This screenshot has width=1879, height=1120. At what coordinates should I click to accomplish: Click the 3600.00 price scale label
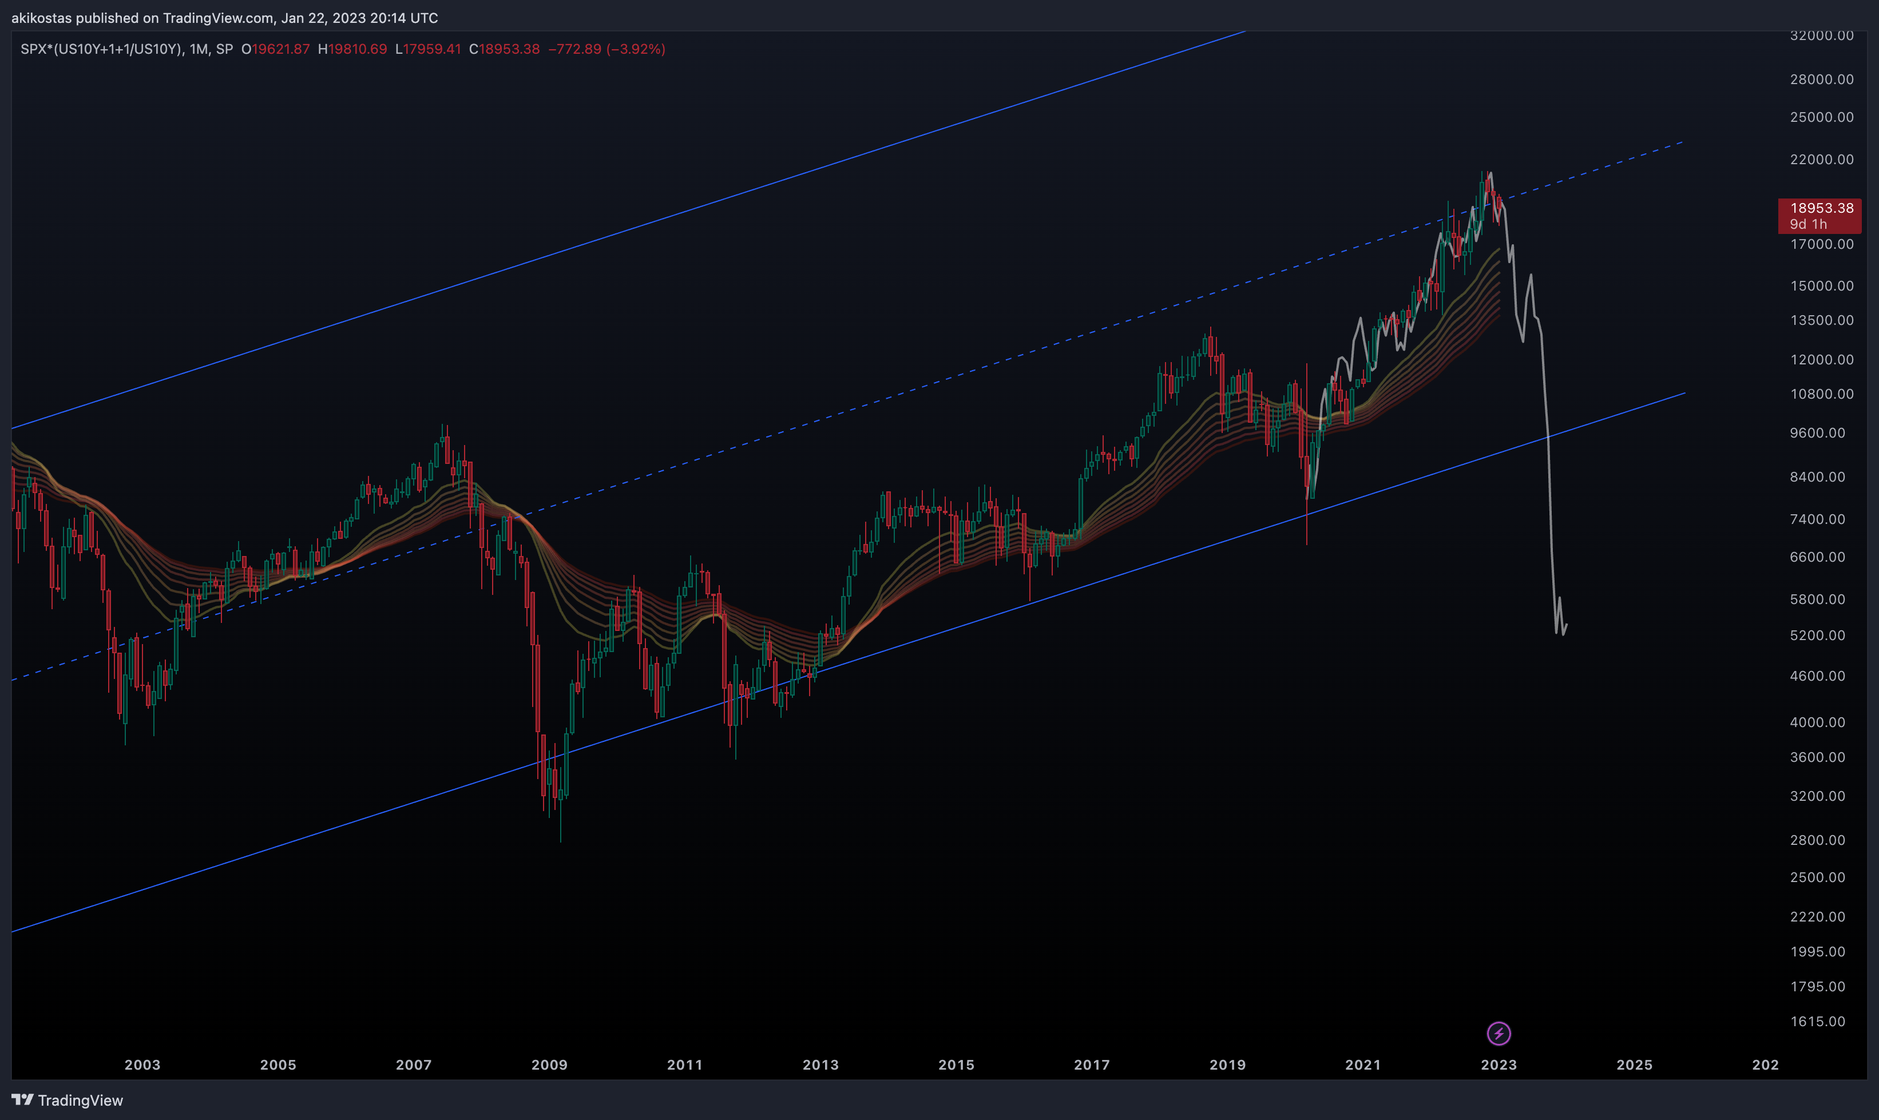click(1817, 757)
